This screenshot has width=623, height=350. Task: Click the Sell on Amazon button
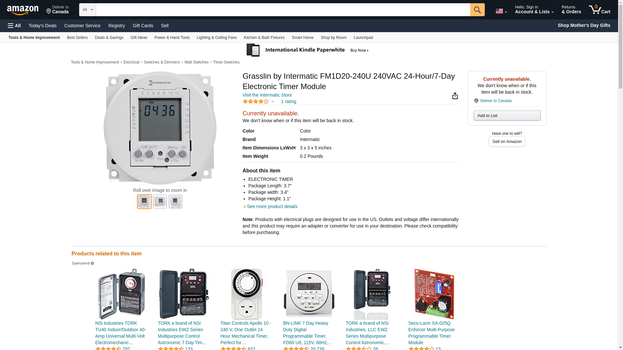[507, 142]
